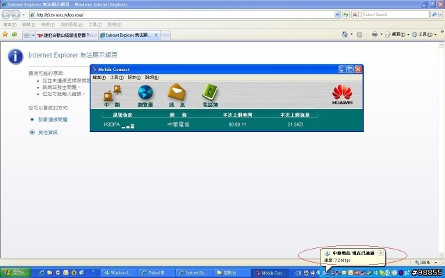Screen dimensions: 445x278
Task: Open 'Windows L...' taskbar button
Action: click(x=119, y=273)
